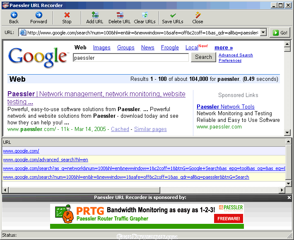Select www.google.com/ in URL list
Viewport: 294px width, 240px height.
[21, 151]
